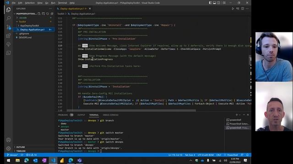Click the synchronize changes icon in status bar
The width and height of the screenshot is (293, 164).
click(x=22, y=155)
